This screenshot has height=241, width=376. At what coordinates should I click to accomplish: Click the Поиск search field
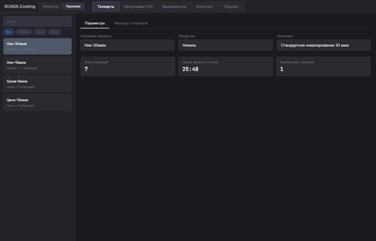(x=37, y=21)
